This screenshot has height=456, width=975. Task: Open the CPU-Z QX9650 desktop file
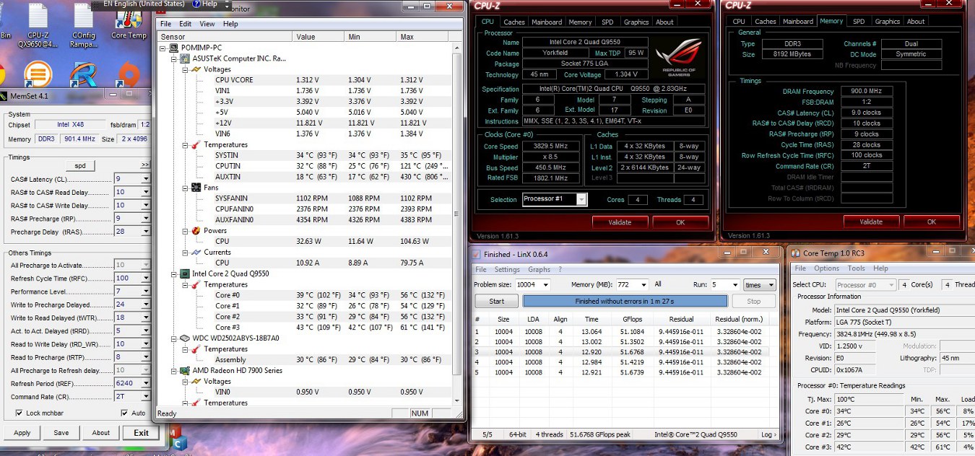pyautogui.click(x=38, y=18)
